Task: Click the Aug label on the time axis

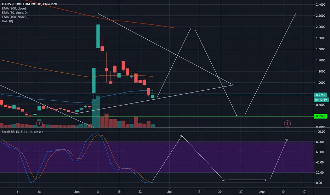Action: 262,191
